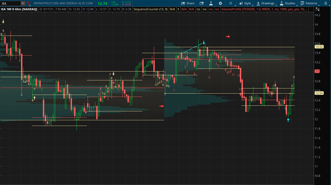Click the red symbol link clipboard icon
The width and height of the screenshot is (331, 185).
[28, 3]
